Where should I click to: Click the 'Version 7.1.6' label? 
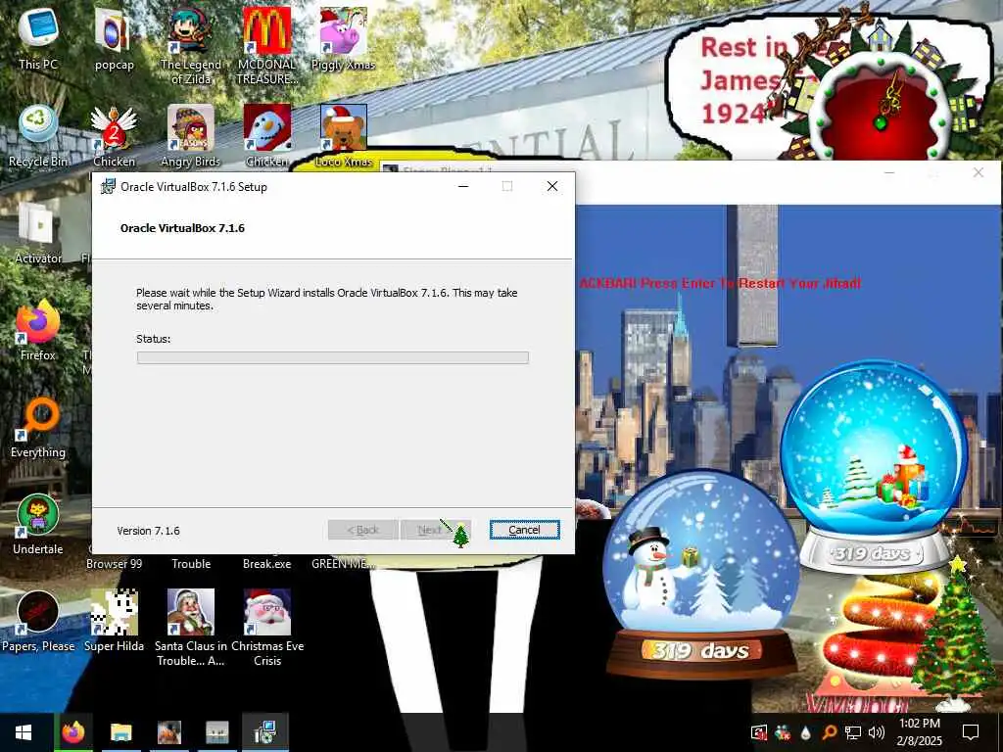[x=149, y=531]
